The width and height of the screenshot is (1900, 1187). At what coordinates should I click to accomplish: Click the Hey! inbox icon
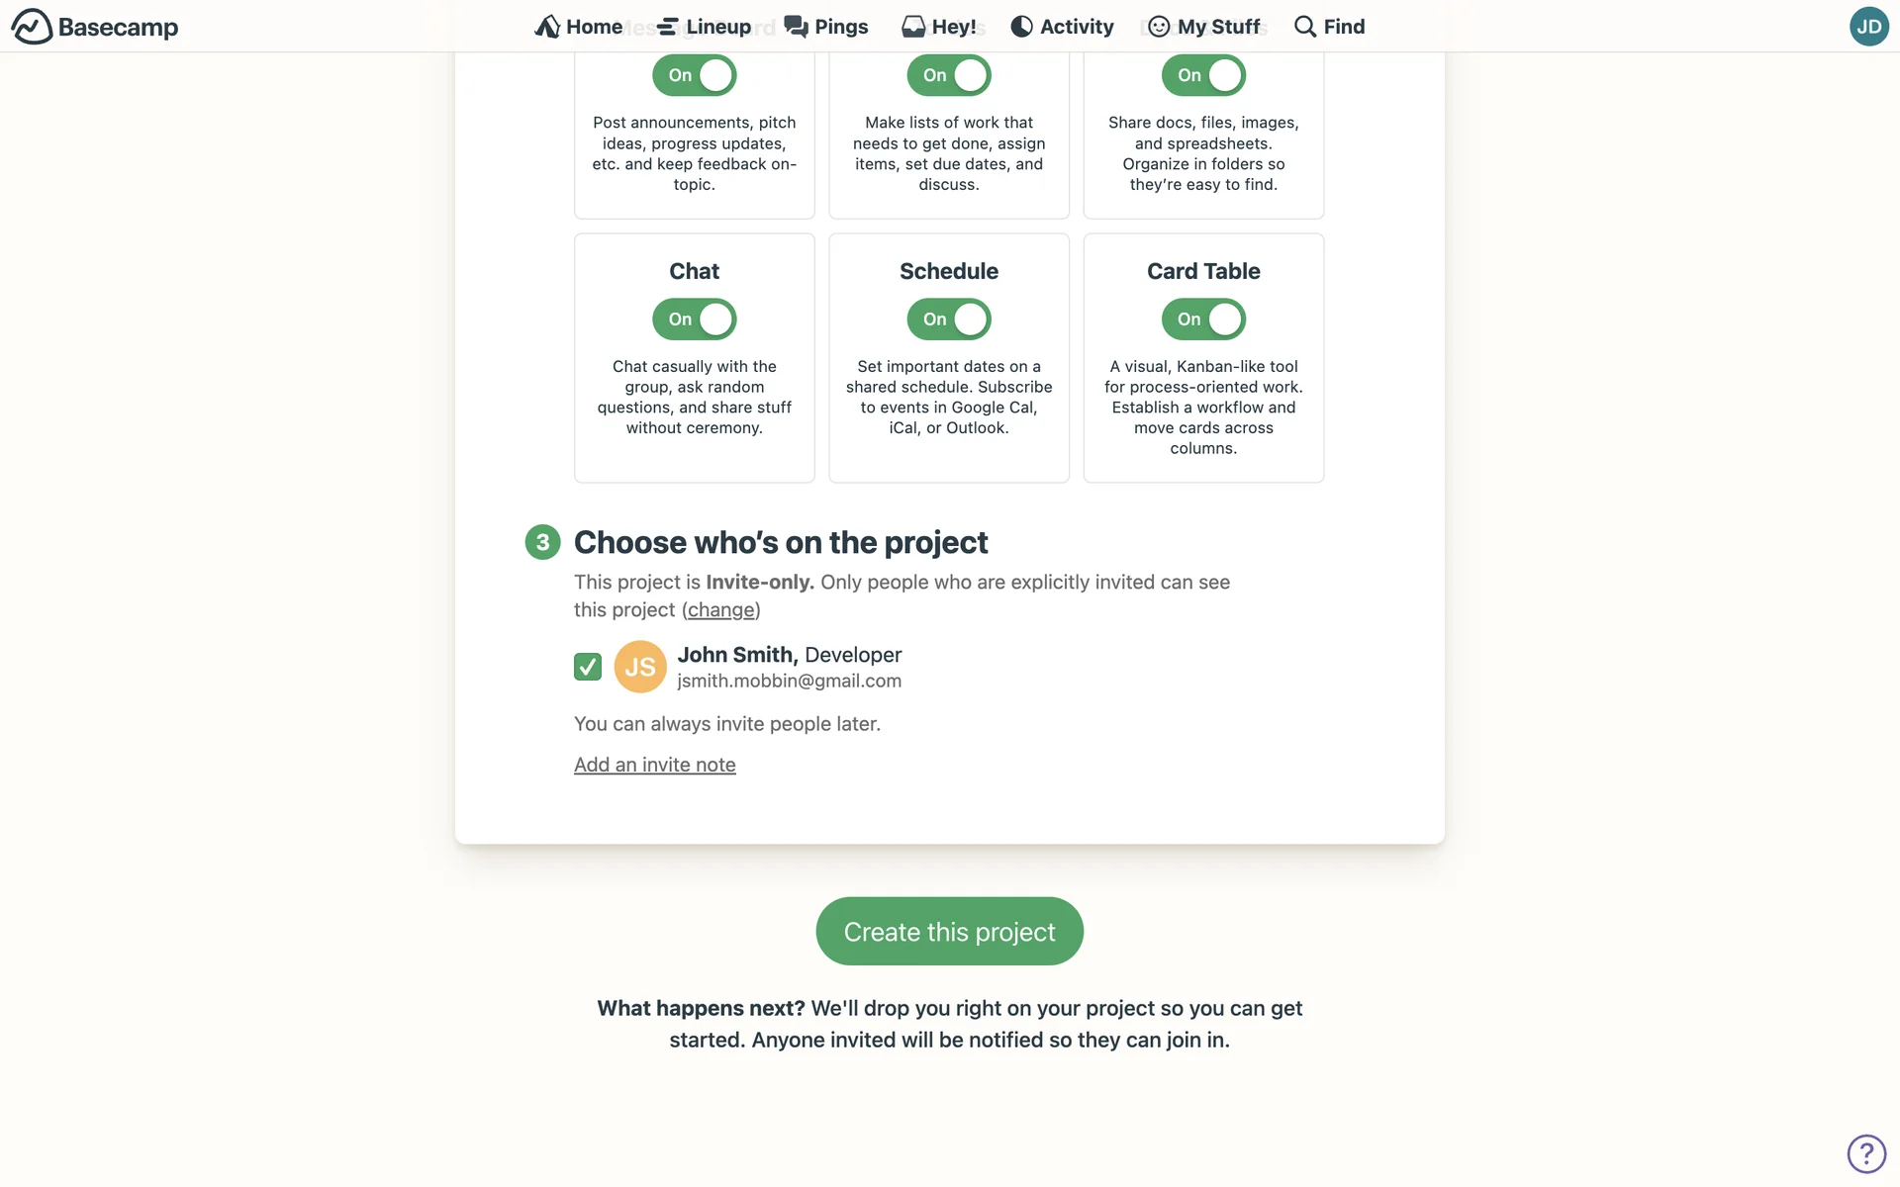tap(913, 27)
